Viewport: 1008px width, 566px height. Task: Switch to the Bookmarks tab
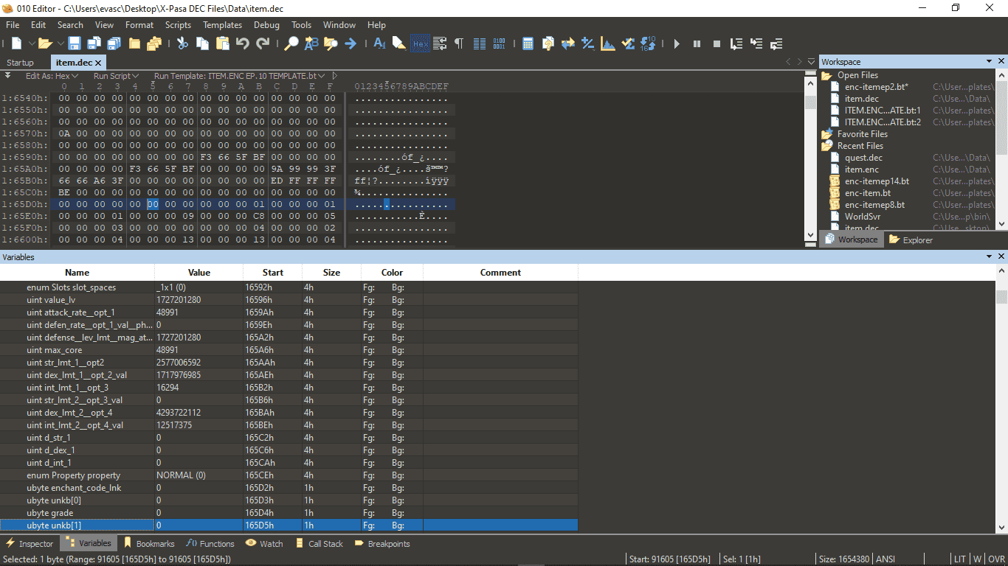click(x=149, y=544)
